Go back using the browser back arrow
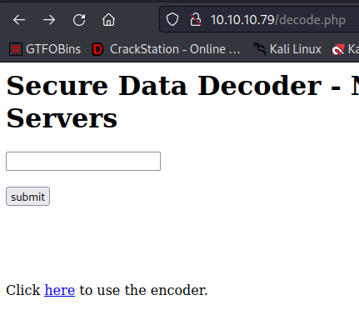 tap(19, 20)
